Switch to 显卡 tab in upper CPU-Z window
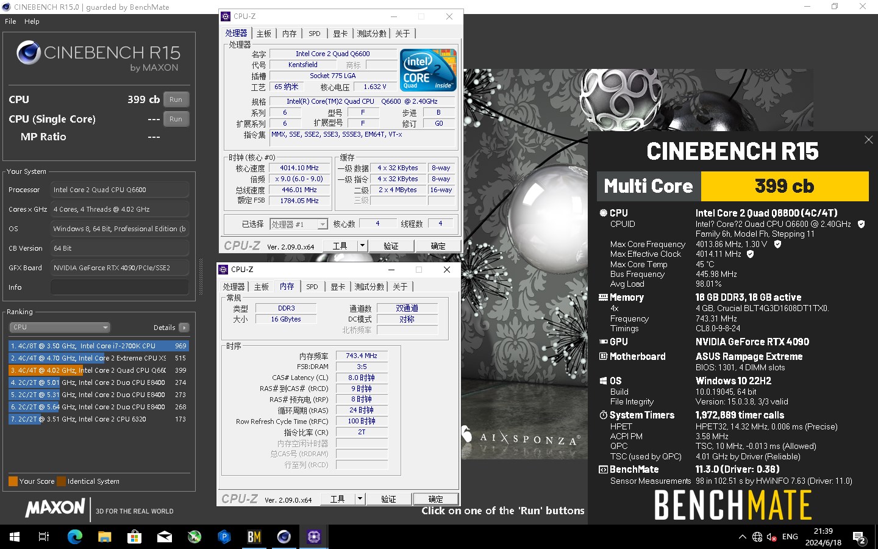878x549 pixels. coord(340,34)
